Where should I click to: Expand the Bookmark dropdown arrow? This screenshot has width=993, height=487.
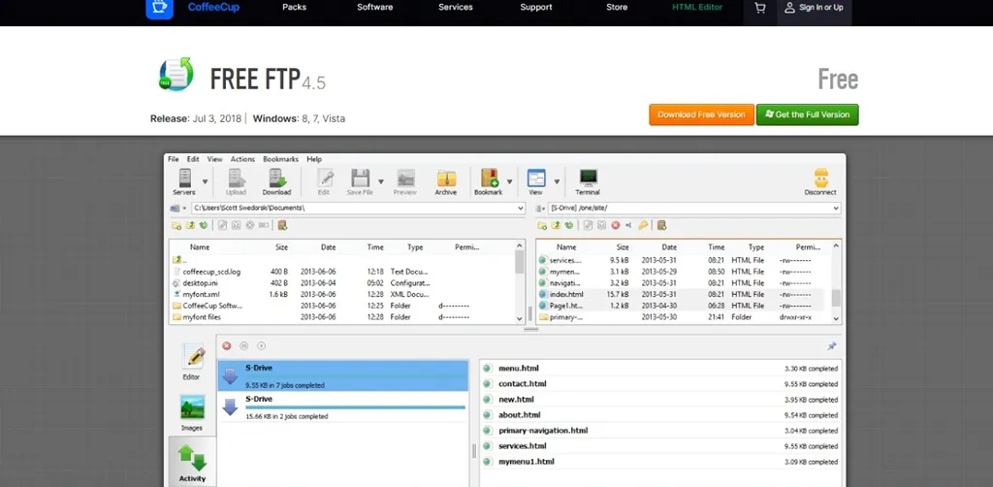[x=509, y=181]
